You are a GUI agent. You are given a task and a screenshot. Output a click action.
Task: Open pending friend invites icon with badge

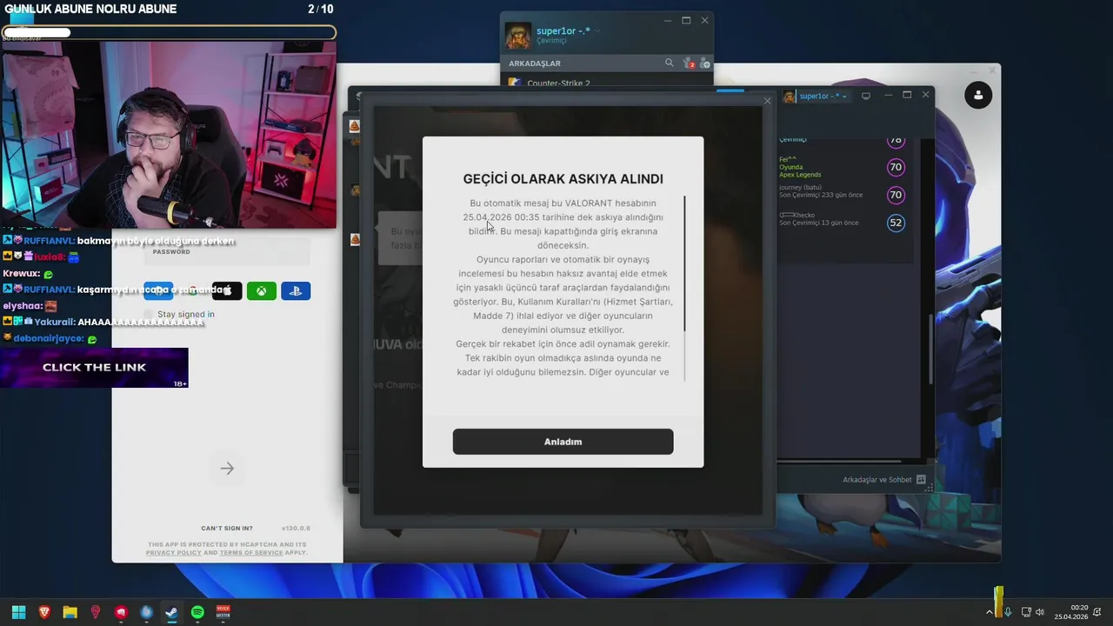[688, 63]
